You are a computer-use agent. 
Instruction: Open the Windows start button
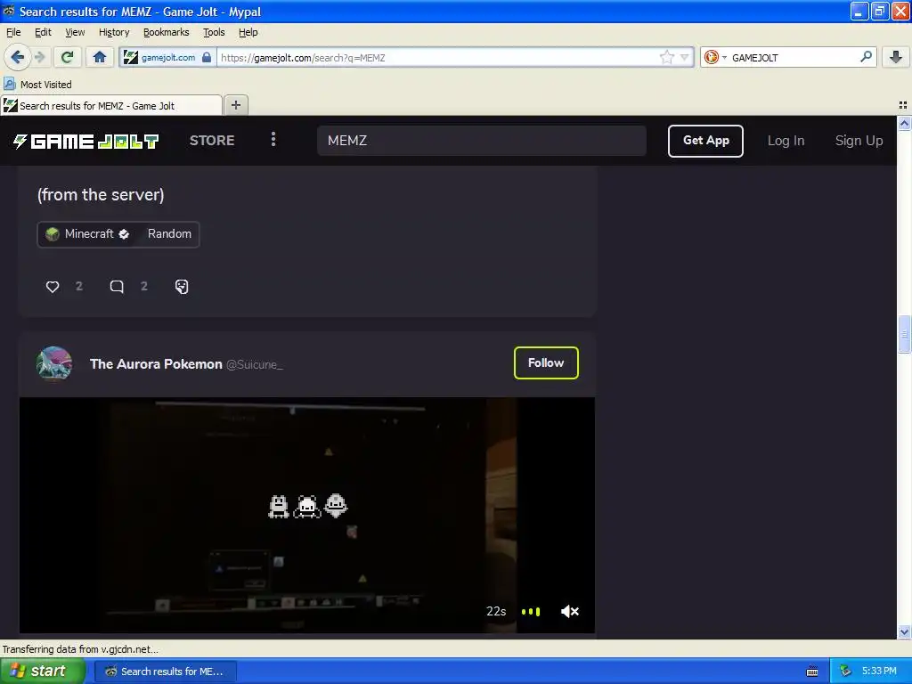coord(42,671)
